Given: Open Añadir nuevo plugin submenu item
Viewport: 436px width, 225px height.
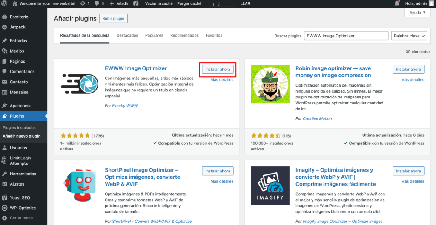Looking at the screenshot, I should [21, 136].
